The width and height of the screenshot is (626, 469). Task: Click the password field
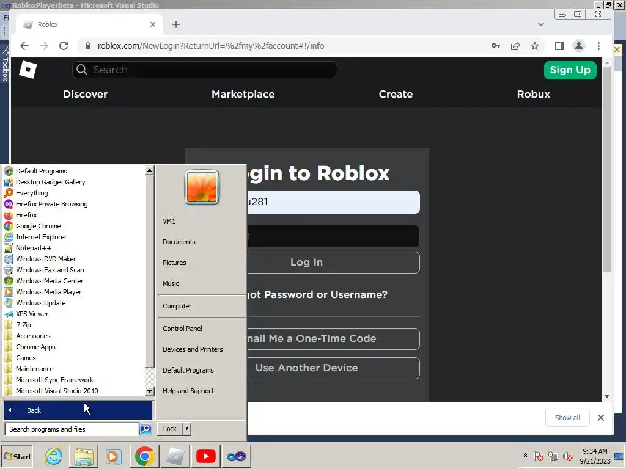[x=333, y=236]
